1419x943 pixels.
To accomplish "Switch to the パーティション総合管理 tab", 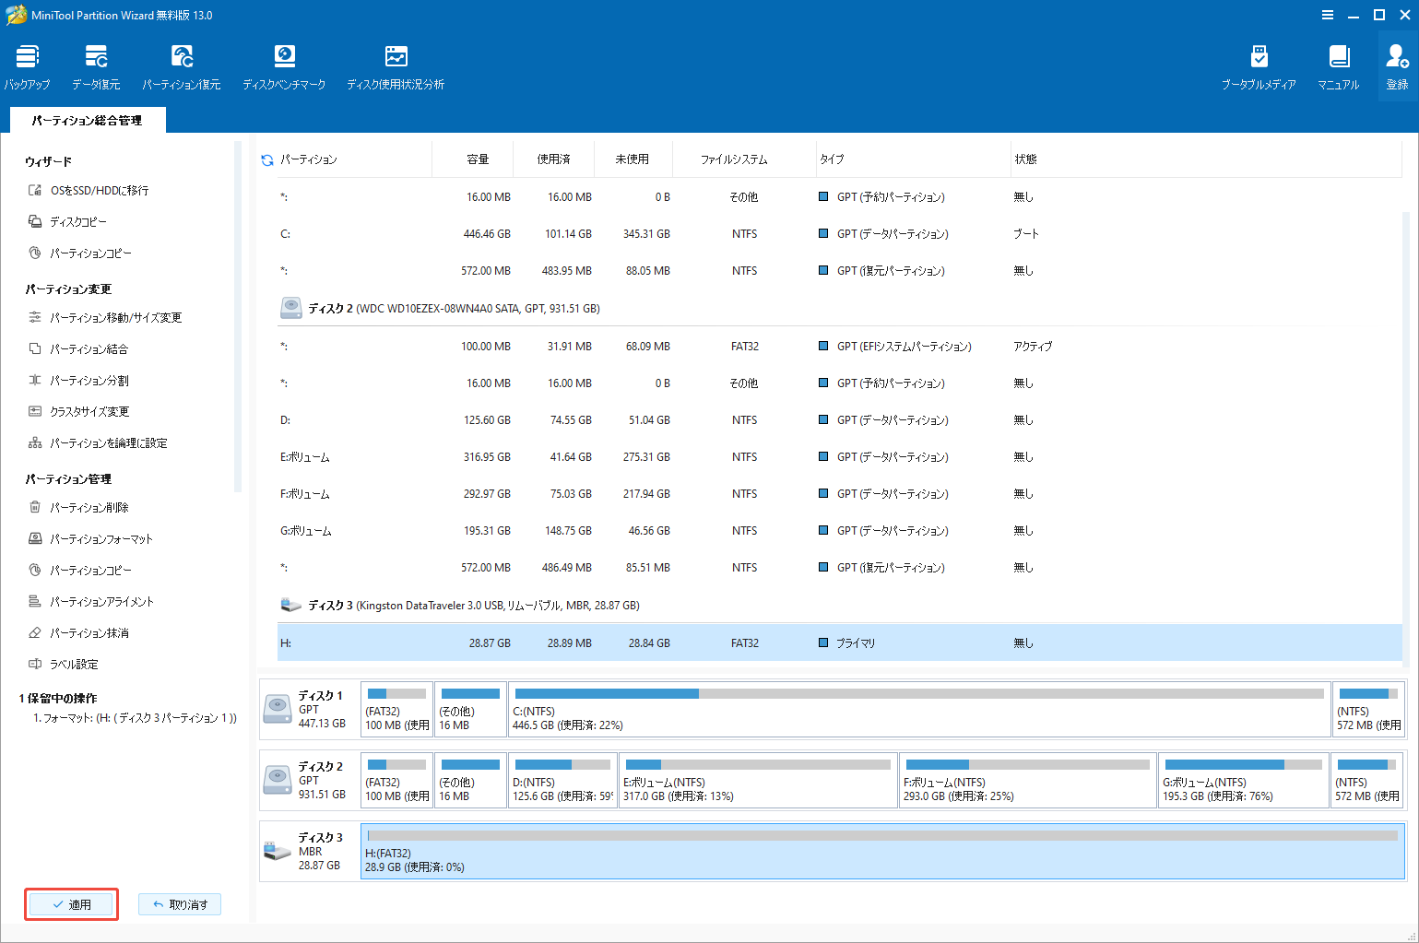I will 87,120.
